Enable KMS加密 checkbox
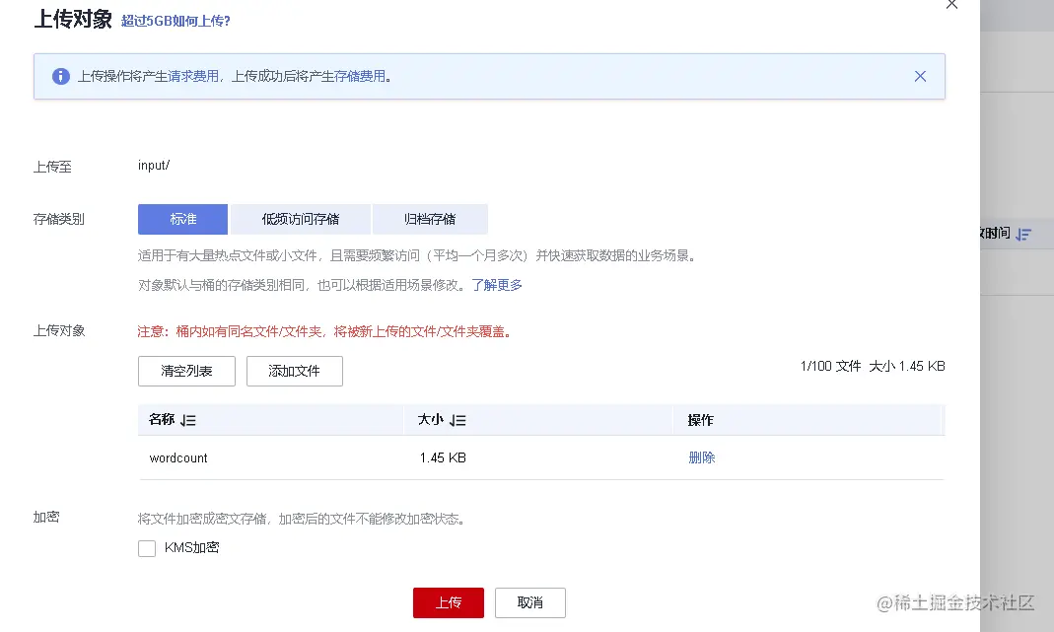The height and width of the screenshot is (632, 1054). tap(147, 548)
